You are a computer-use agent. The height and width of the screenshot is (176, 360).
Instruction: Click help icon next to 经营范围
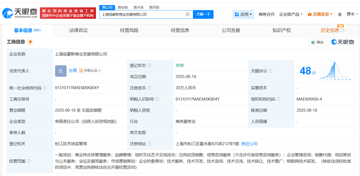[x=29, y=161]
